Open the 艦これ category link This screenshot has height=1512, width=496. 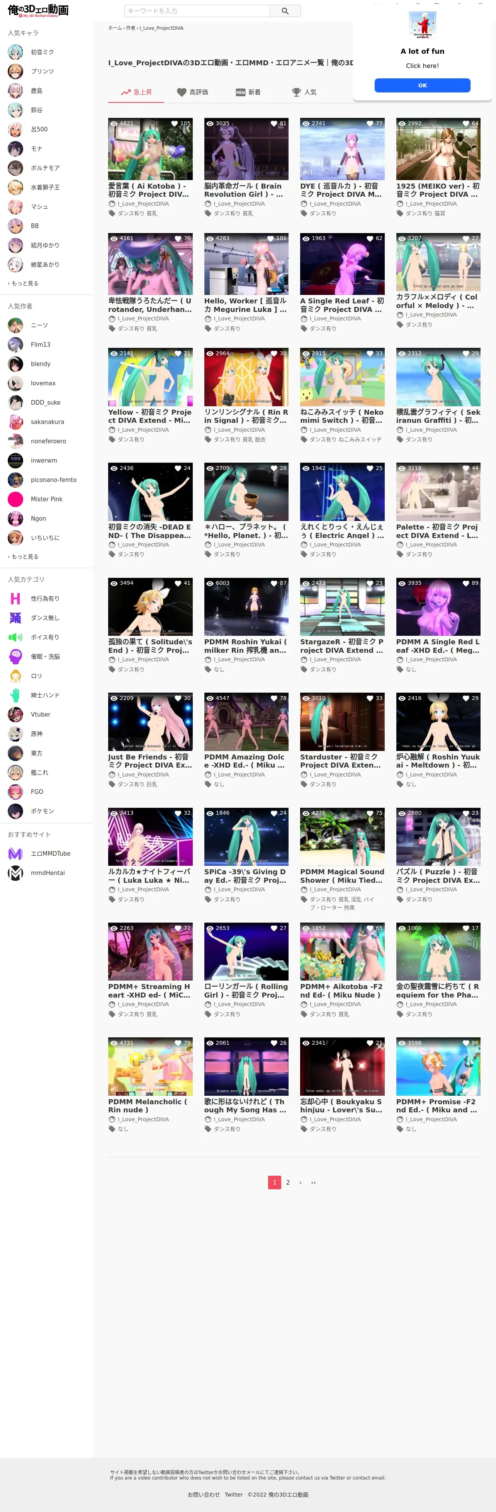[x=40, y=773]
